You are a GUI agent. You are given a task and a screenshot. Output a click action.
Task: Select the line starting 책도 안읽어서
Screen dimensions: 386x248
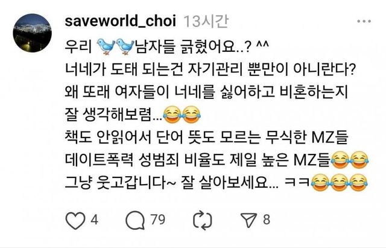coord(206,138)
